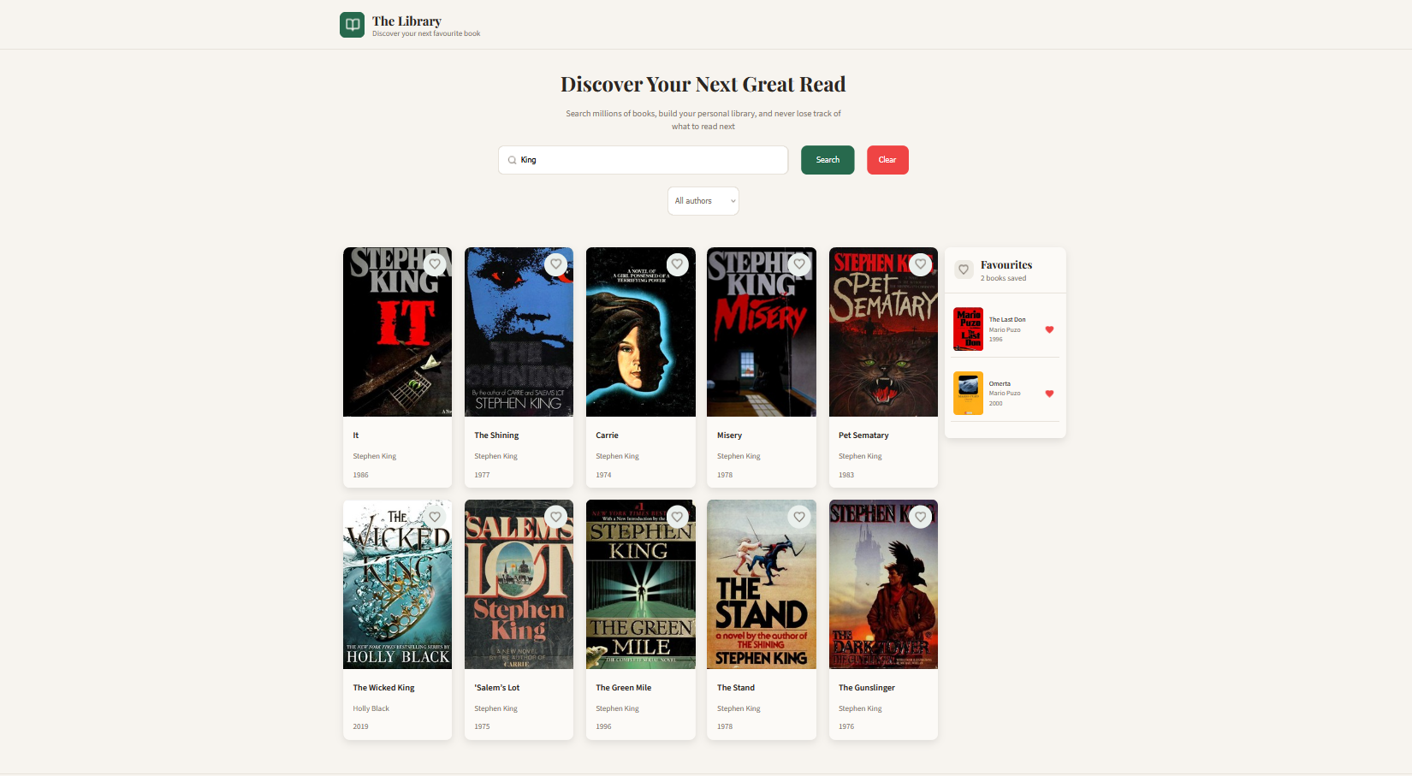Click the search magnifier icon in field
Viewport: 1412px width, 776px height.
coord(512,160)
